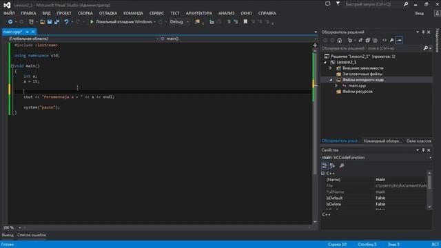Image resolution: width=441 pixels, height=248 pixels.
Task: Click the Open File folder icon
Action: click(x=42, y=21)
